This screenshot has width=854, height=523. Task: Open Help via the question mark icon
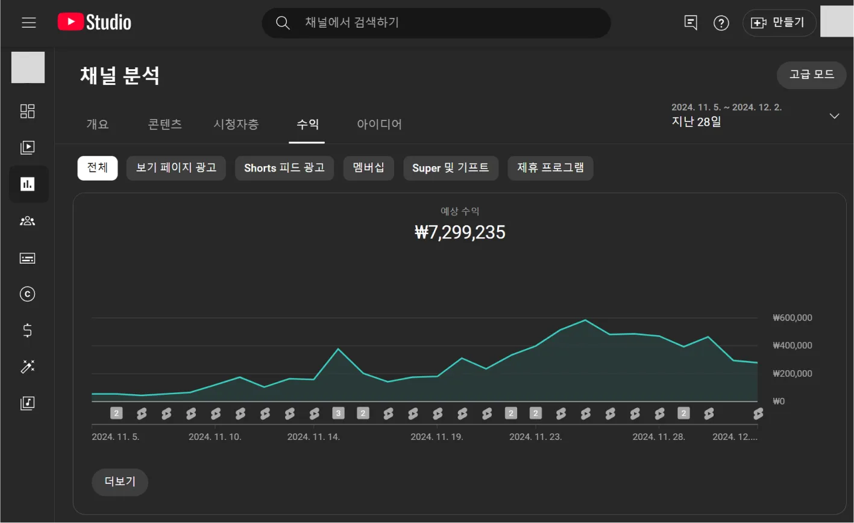(721, 22)
